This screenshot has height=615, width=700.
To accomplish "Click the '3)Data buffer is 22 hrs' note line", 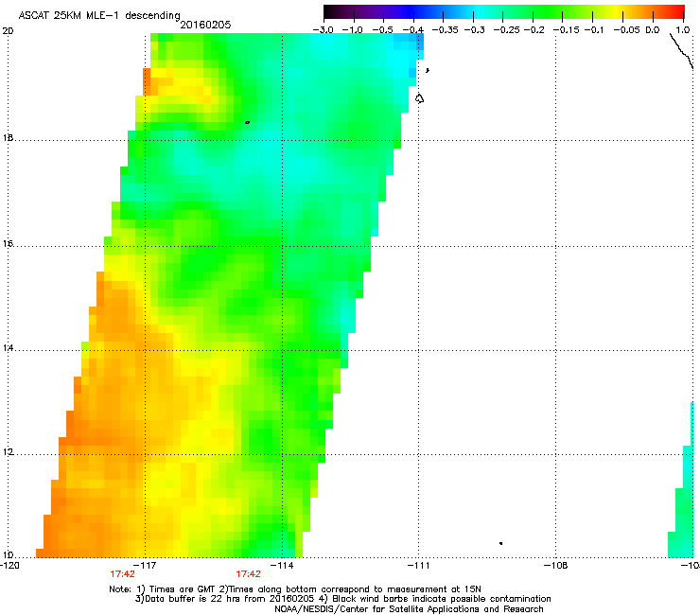I will pyautogui.click(x=342, y=599).
